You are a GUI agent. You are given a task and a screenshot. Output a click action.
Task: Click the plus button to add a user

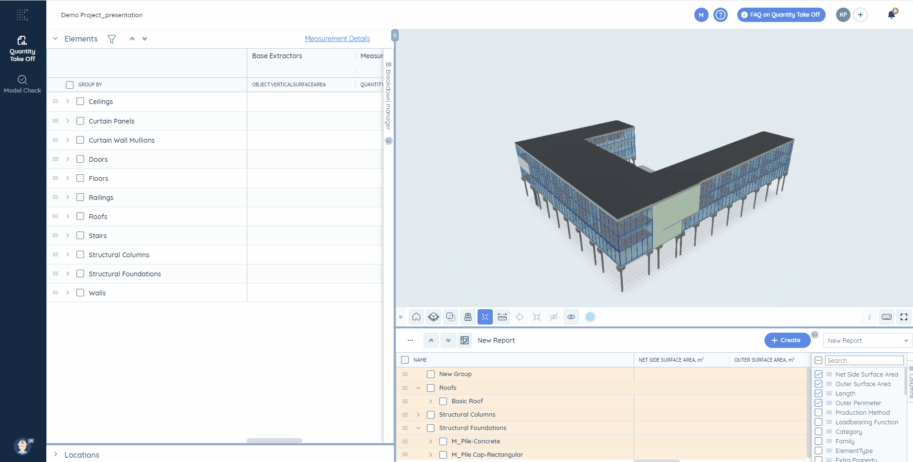[860, 15]
